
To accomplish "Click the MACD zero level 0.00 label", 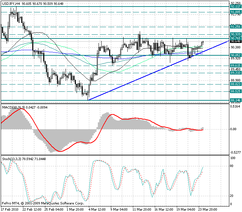I will pos(233,129).
